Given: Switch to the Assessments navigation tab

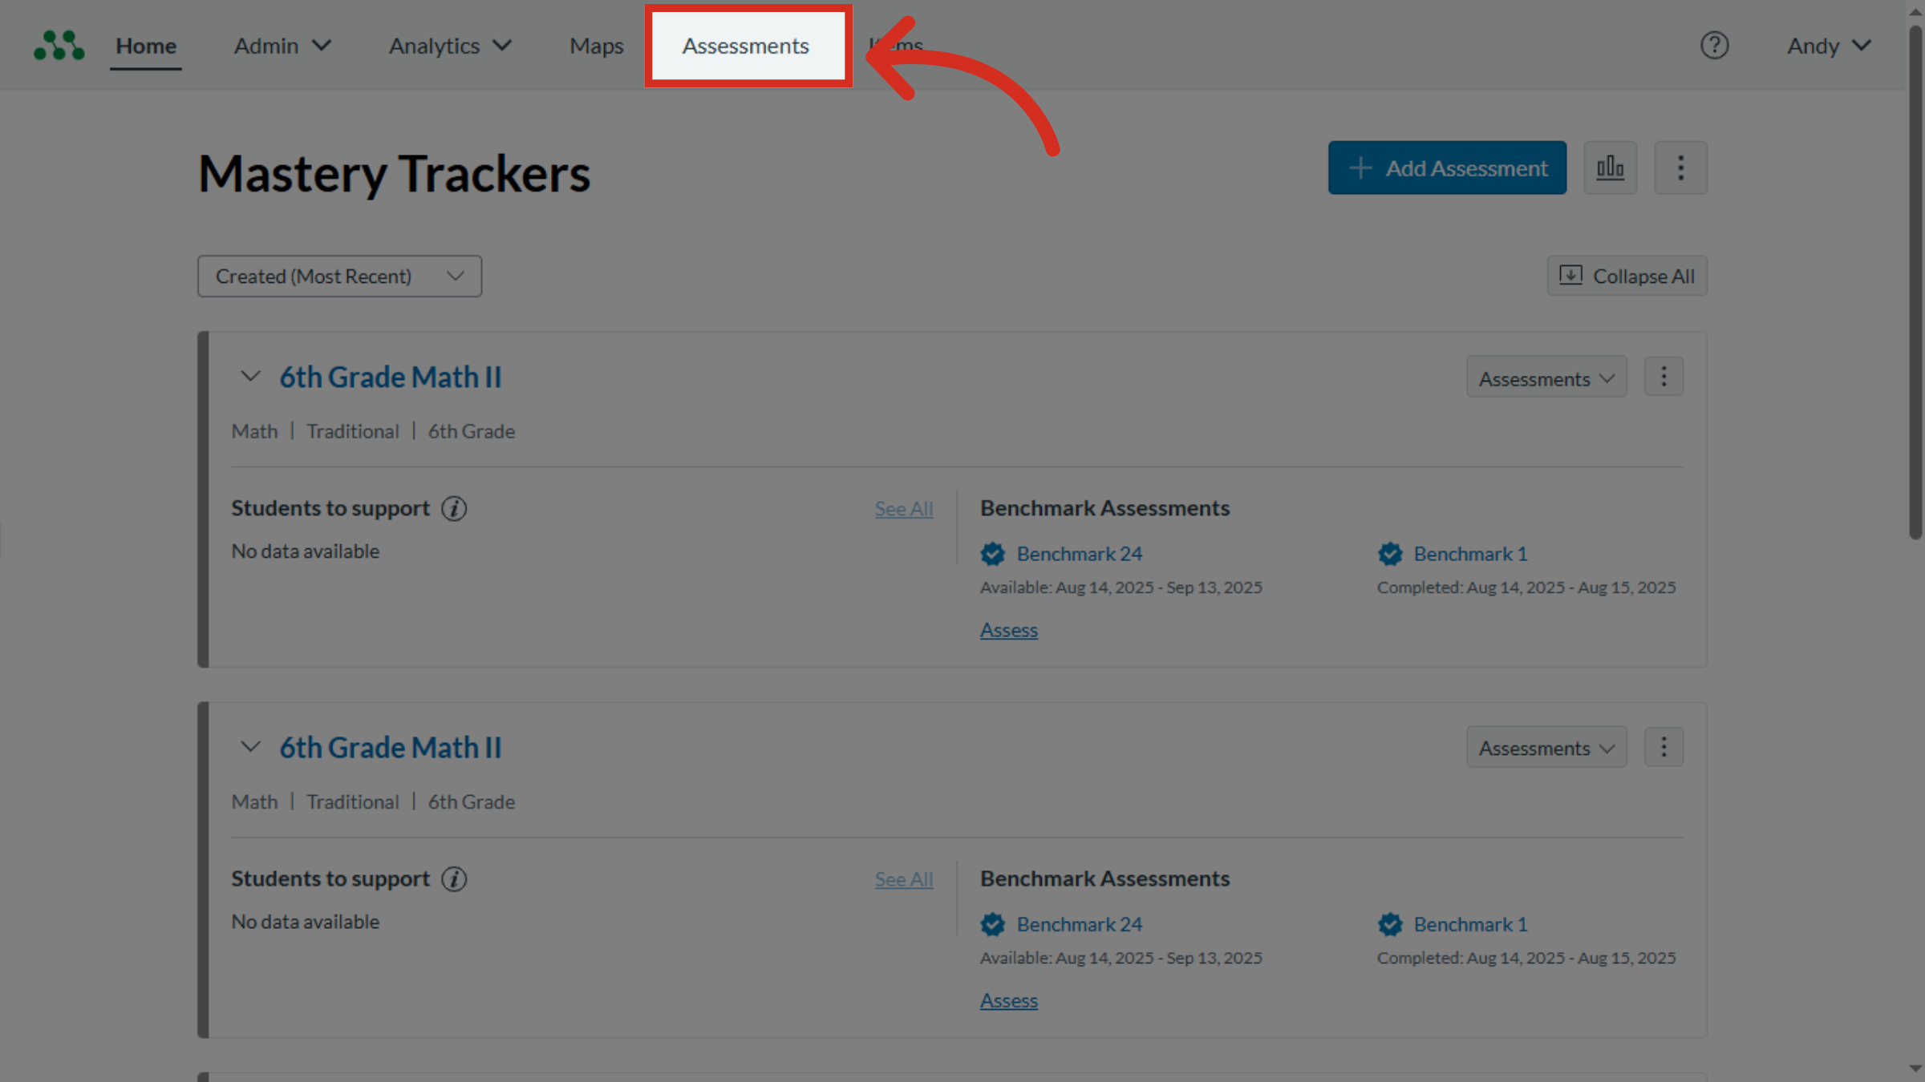Looking at the screenshot, I should point(746,46).
